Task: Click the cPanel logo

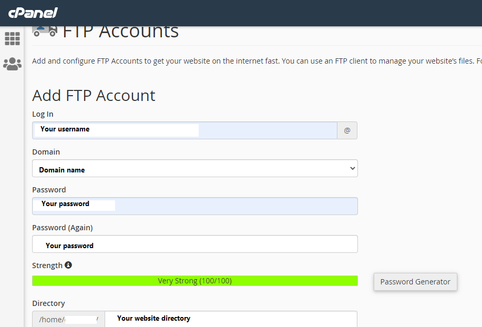Action: pyautogui.click(x=33, y=13)
